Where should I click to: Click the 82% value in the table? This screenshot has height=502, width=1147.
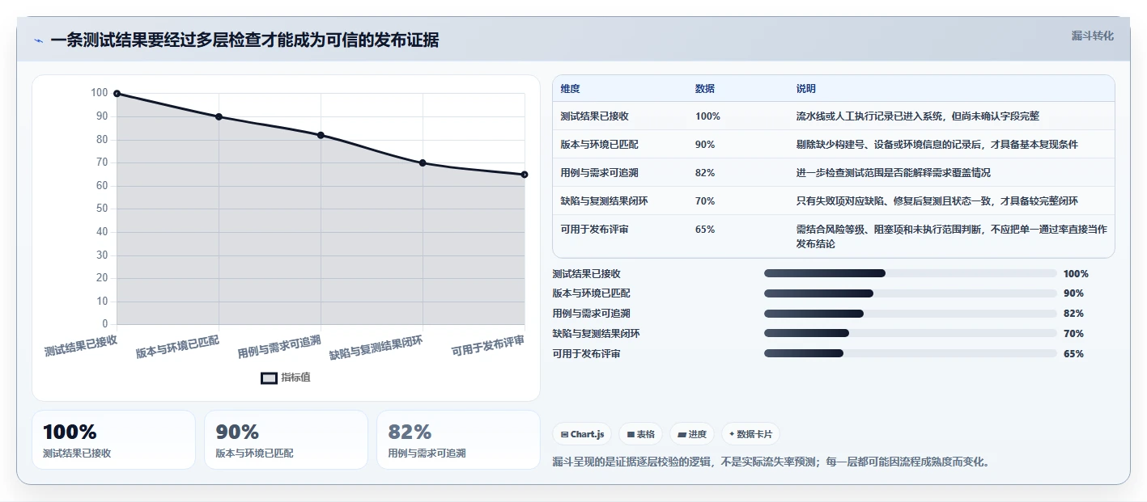705,172
